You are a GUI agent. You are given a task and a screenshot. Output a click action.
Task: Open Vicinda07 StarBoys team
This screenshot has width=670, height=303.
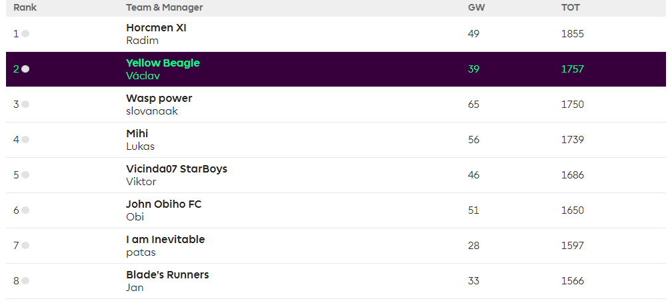click(x=176, y=169)
